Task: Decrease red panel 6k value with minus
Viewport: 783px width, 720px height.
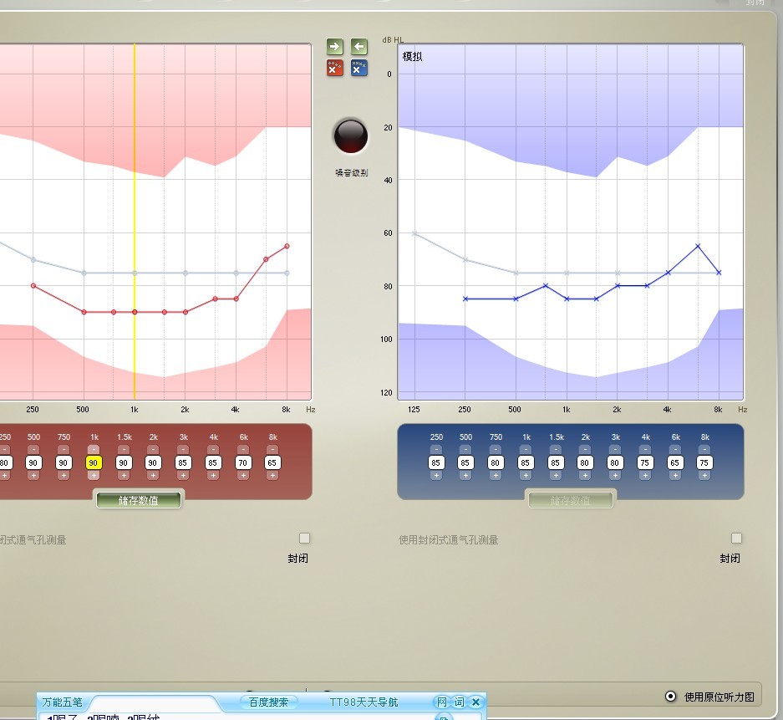Action: [x=242, y=450]
